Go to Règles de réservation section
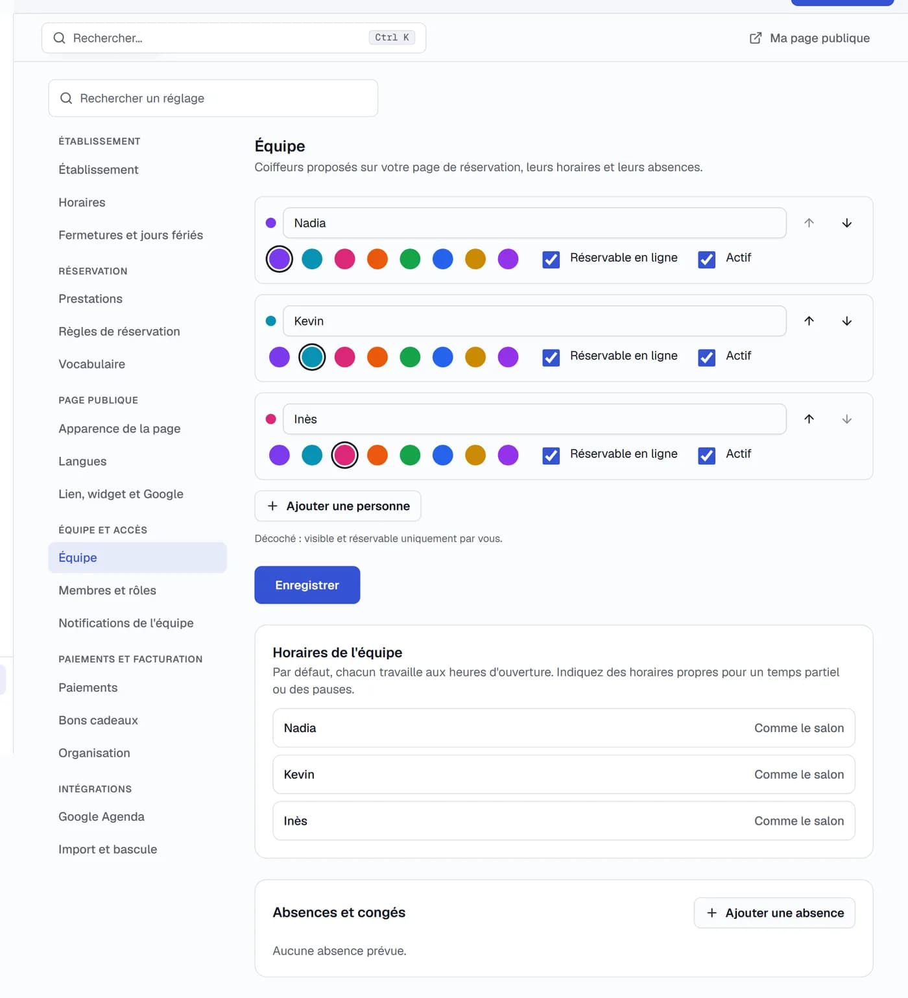 pyautogui.click(x=119, y=332)
